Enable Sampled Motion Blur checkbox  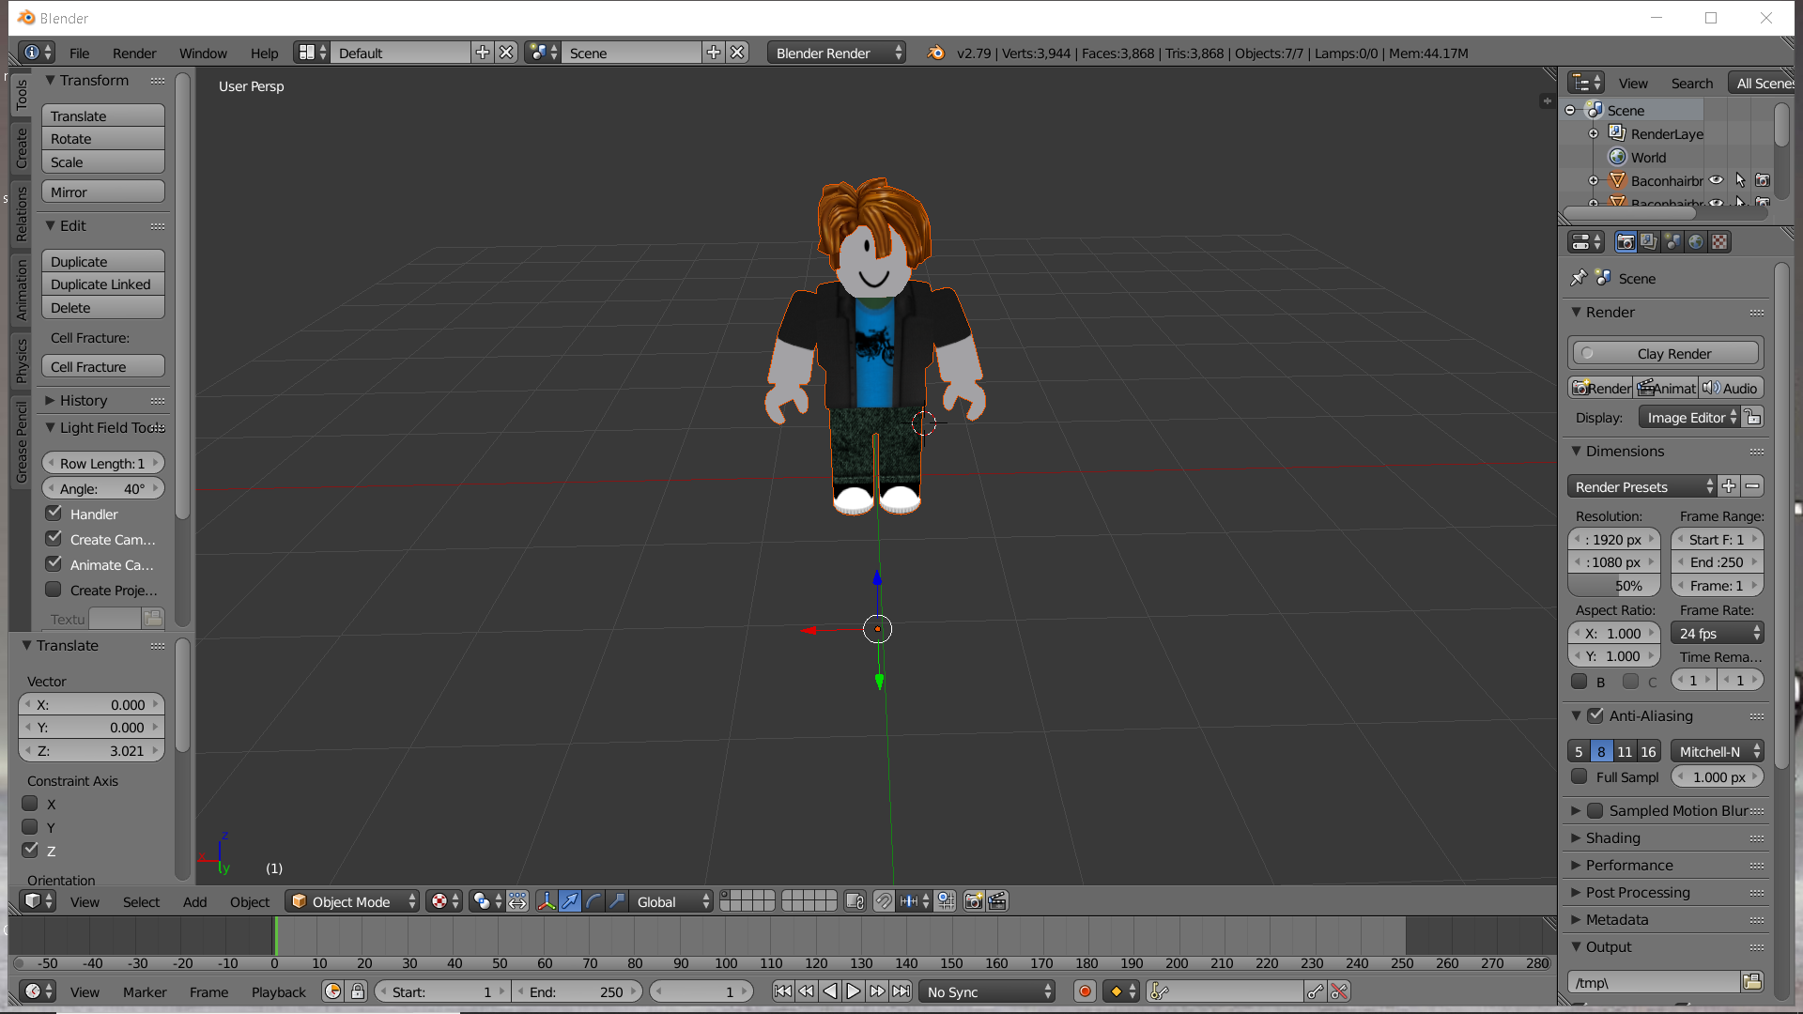pos(1595,810)
